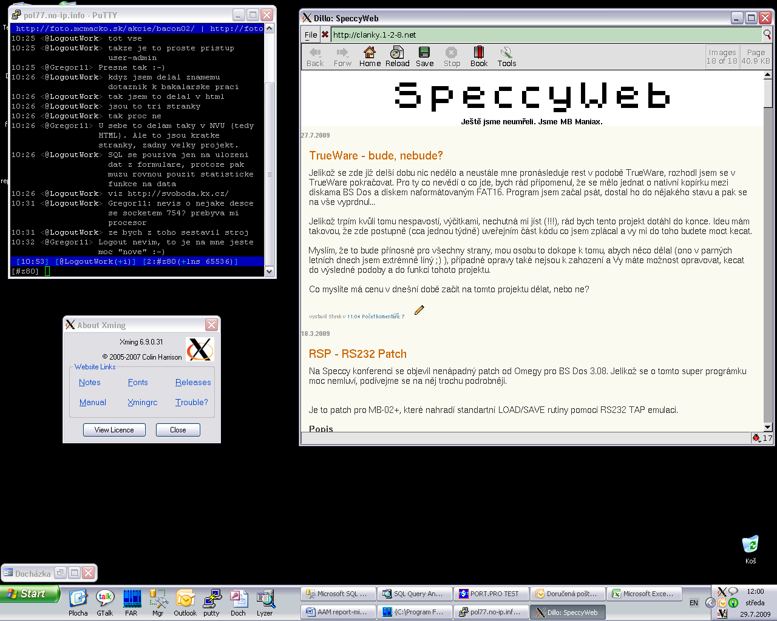Click the down arrow of PuTTY scrollbar

click(x=270, y=272)
